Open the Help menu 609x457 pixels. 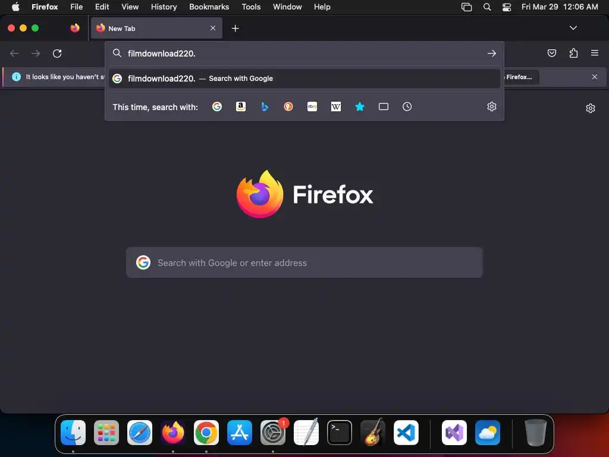pos(322,7)
